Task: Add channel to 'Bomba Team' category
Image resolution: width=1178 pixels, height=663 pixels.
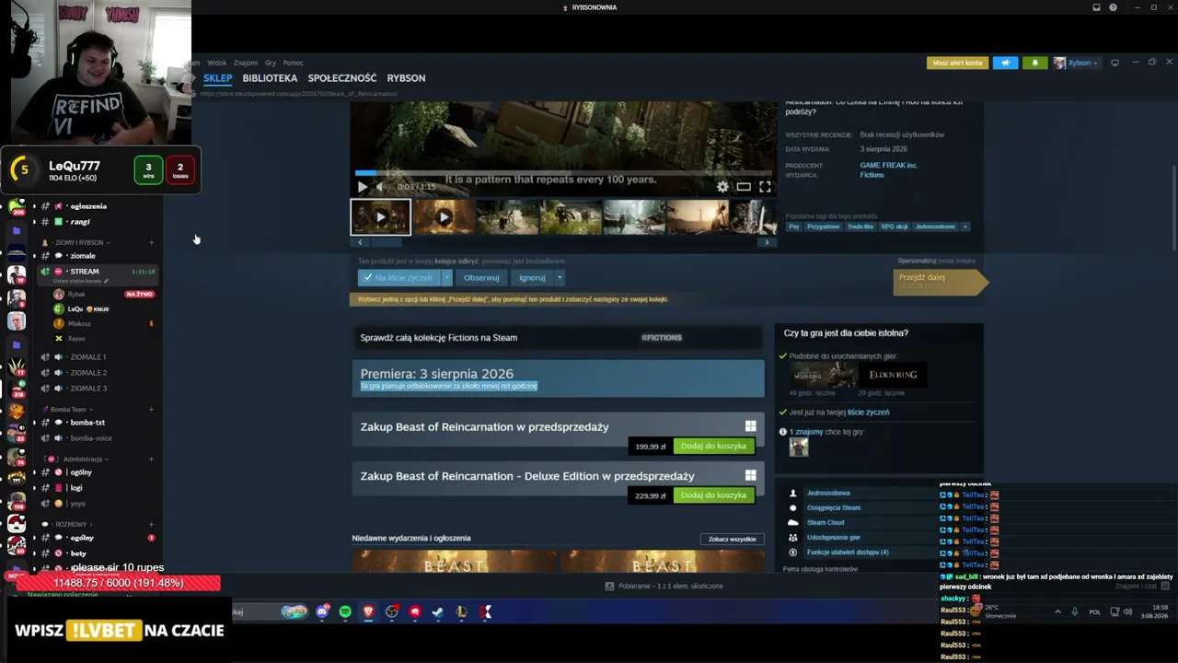Action: coord(151,410)
